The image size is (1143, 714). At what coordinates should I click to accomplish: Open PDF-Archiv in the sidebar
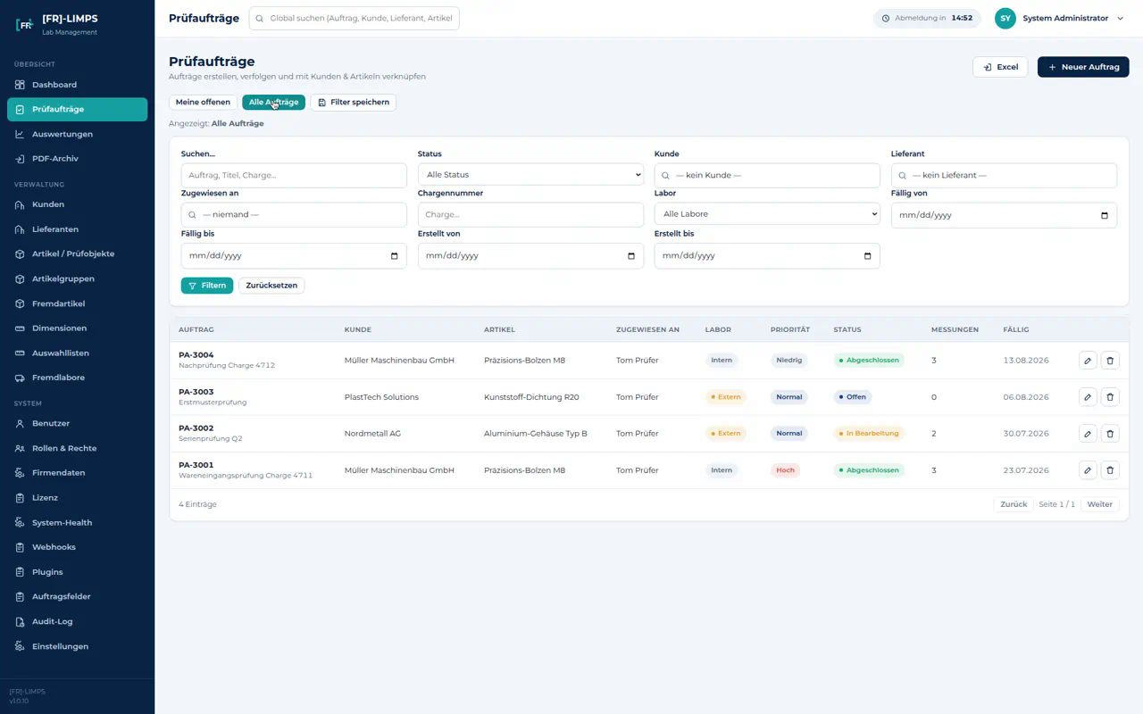click(x=77, y=159)
